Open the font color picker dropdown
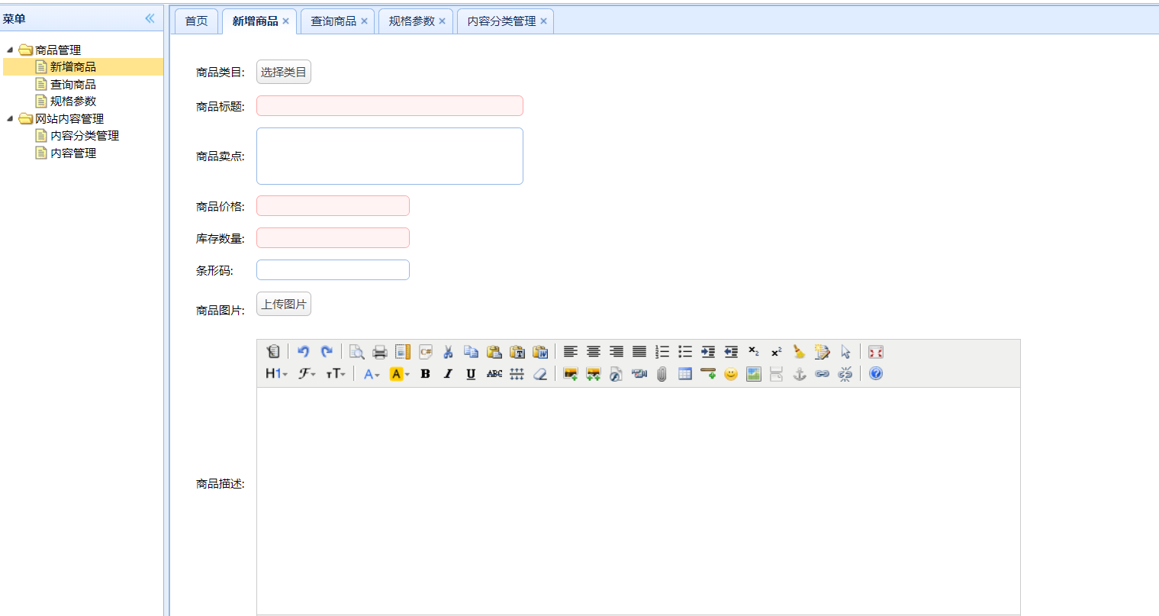 tap(372, 373)
